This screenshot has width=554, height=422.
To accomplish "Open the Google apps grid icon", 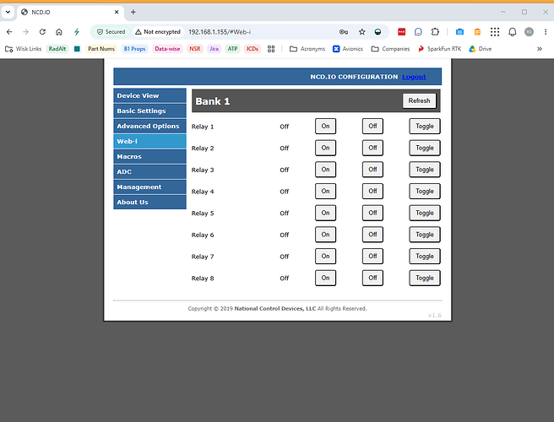I will pos(495,32).
